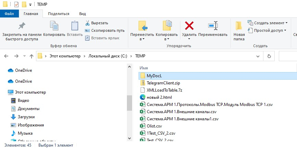
Task: Open the File menu tab
Action: [9, 14]
